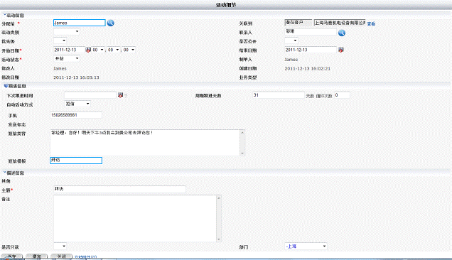Image resolution: width=452 pixels, height=260 pixels.
Task: Click the 手机 phone number field
Action: coord(76,114)
